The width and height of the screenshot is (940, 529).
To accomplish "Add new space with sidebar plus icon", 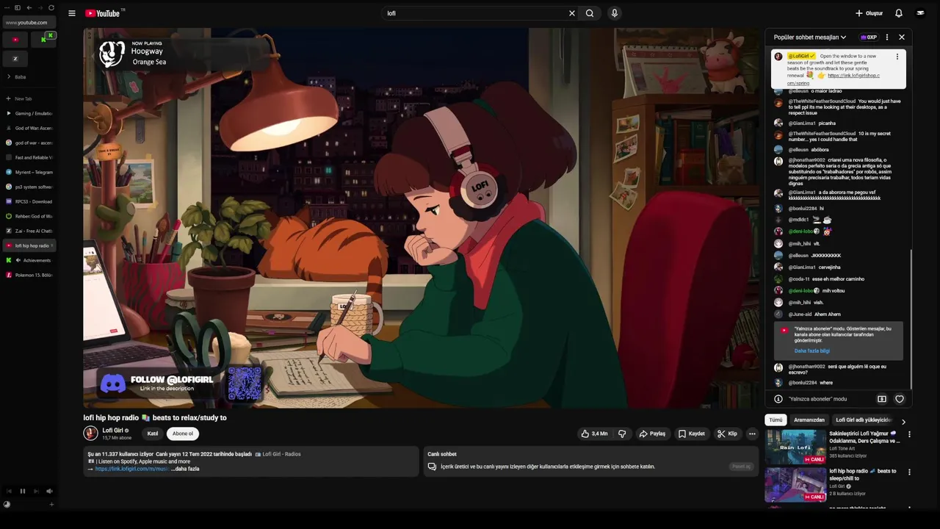I will click(51, 505).
